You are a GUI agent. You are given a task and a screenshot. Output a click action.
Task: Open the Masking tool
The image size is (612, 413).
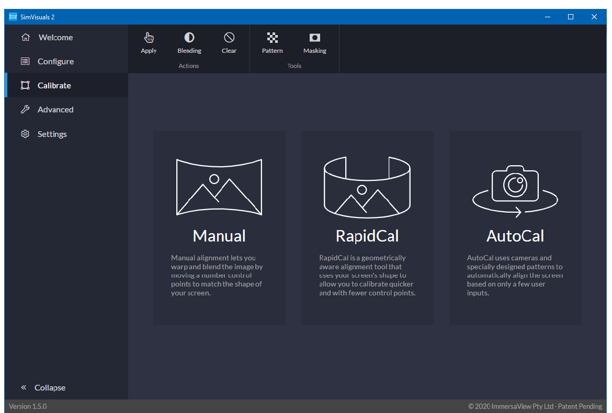tap(314, 43)
